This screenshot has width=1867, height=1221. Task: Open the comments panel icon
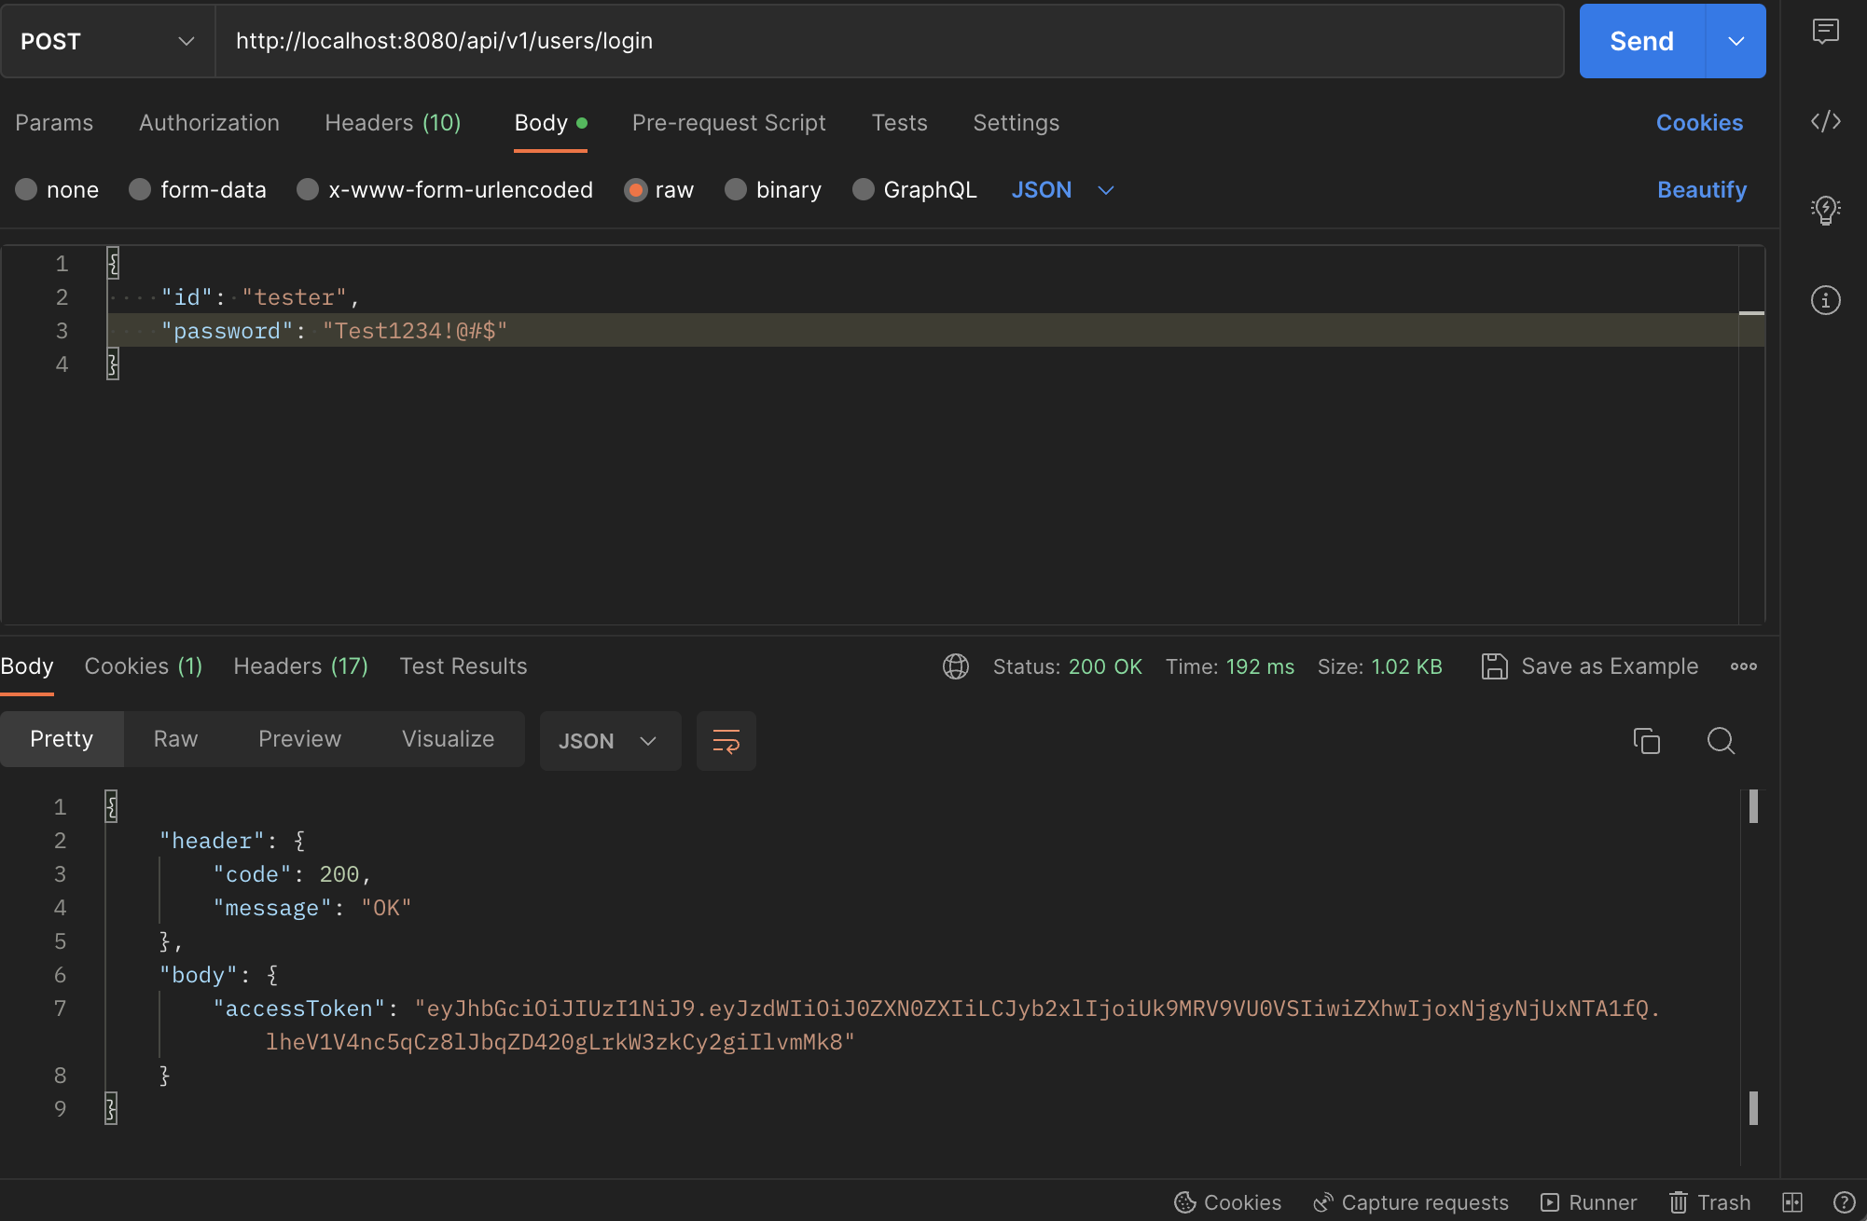1825,32
